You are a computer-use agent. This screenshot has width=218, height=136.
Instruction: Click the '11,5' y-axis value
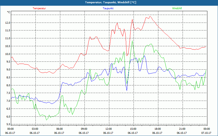[x=7, y=30]
